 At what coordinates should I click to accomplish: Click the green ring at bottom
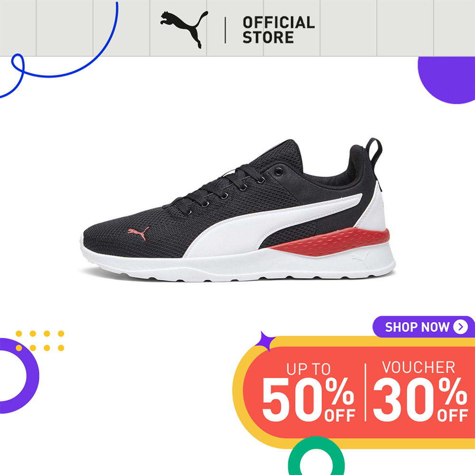pos(316,456)
